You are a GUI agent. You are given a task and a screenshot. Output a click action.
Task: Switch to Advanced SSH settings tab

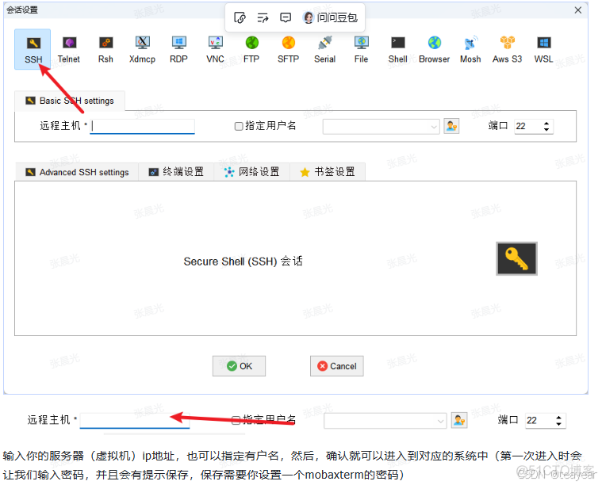click(77, 172)
